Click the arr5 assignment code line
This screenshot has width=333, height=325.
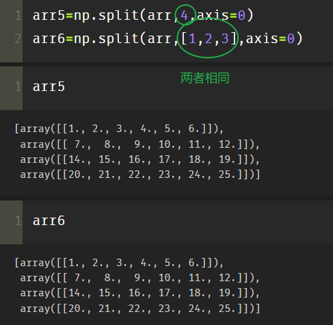coord(143,16)
